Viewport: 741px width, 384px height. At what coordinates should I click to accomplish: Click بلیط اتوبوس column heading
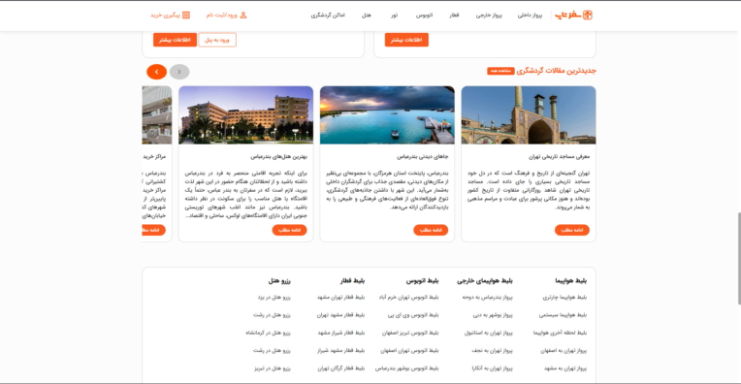click(x=422, y=280)
